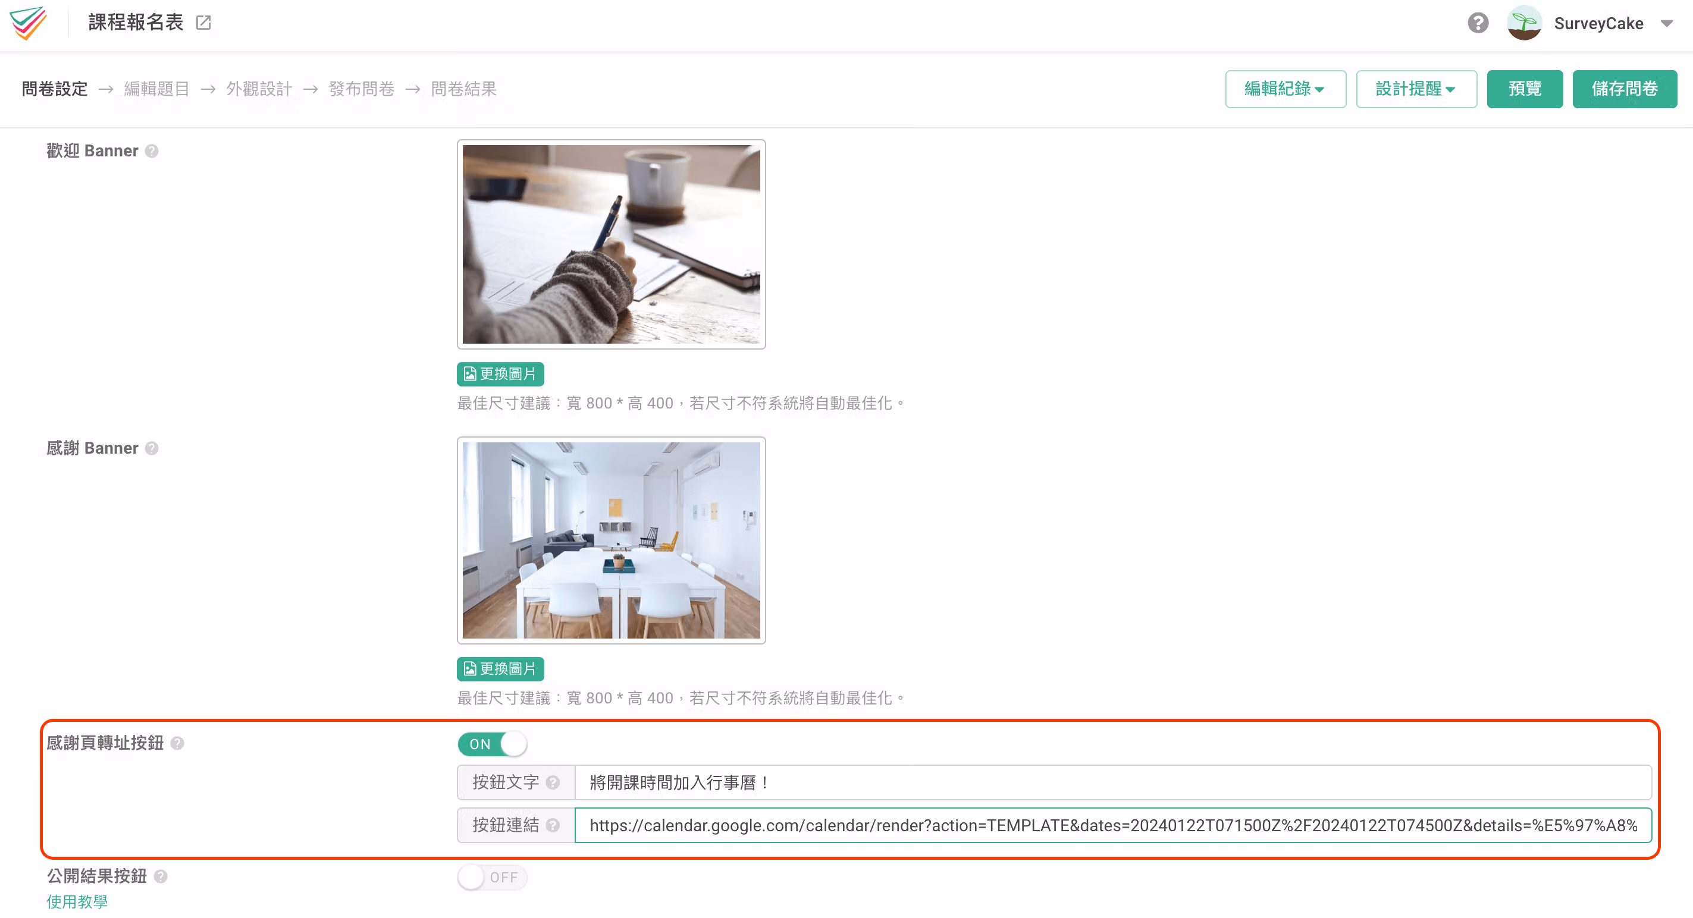This screenshot has height=918, width=1693.
Task: Click the 感謝頁轉址按鈕 label
Action: click(105, 743)
